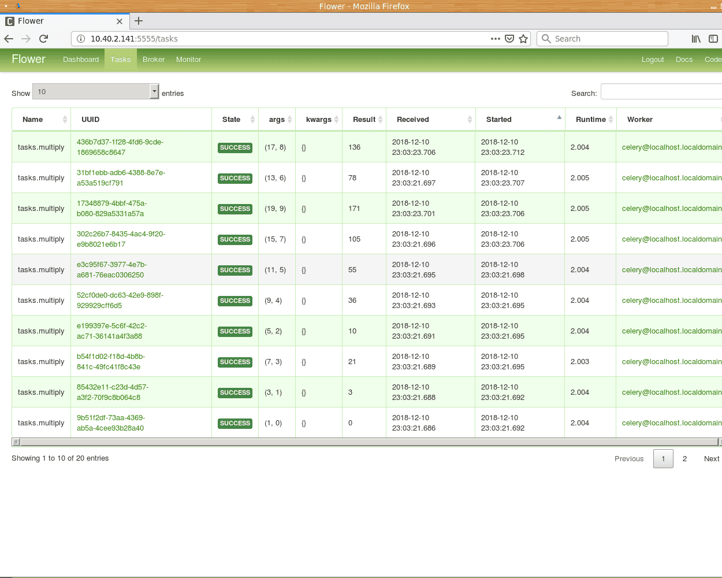This screenshot has width=722, height=578.
Task: Click the Next page button
Action: [712, 459]
